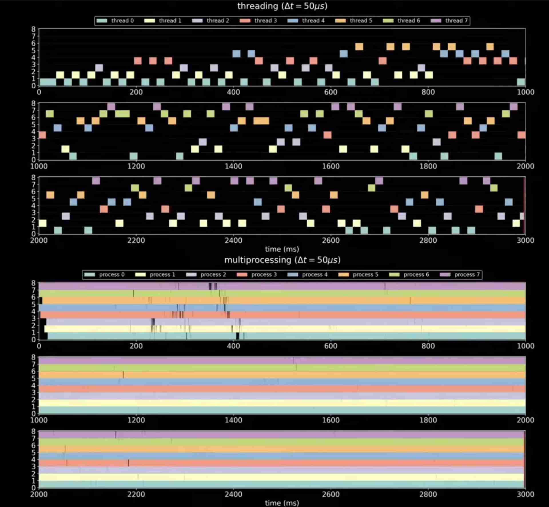Click the '2600' tick label in multiprocessing chart
Image resolution: width=549 pixels, height=507 pixels.
coord(331,494)
